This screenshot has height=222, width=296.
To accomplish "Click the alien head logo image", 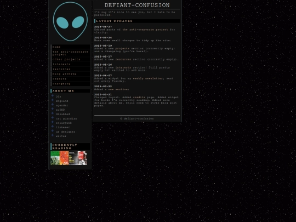I will [x=70, y=21].
